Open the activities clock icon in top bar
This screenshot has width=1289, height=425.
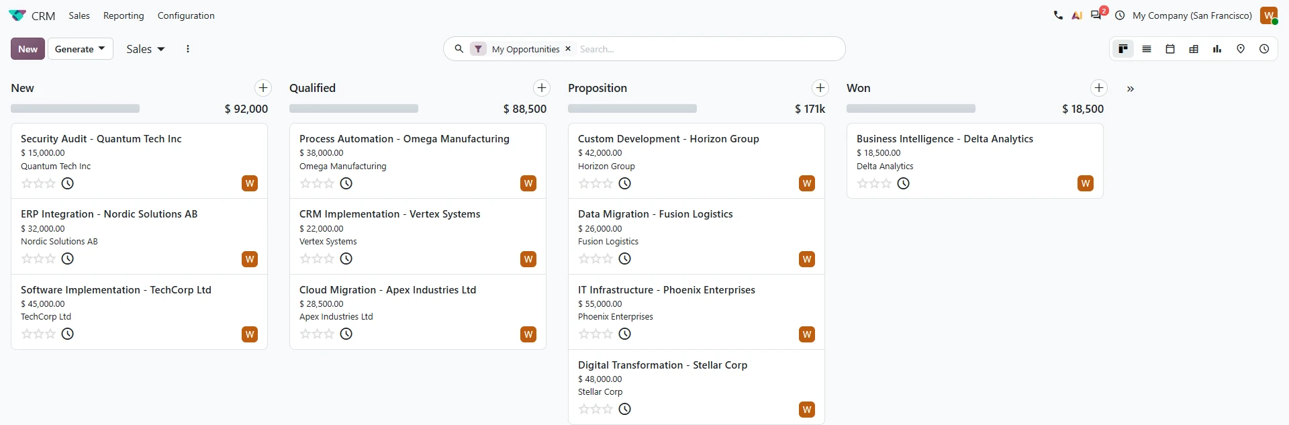tap(1120, 15)
